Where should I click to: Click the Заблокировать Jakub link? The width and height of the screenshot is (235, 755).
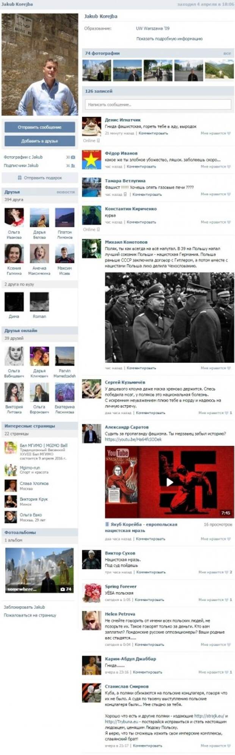point(24,607)
